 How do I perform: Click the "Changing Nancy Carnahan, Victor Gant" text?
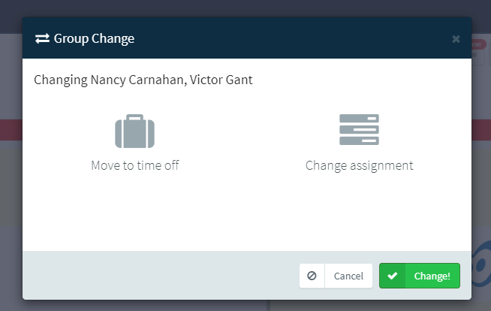coord(143,80)
